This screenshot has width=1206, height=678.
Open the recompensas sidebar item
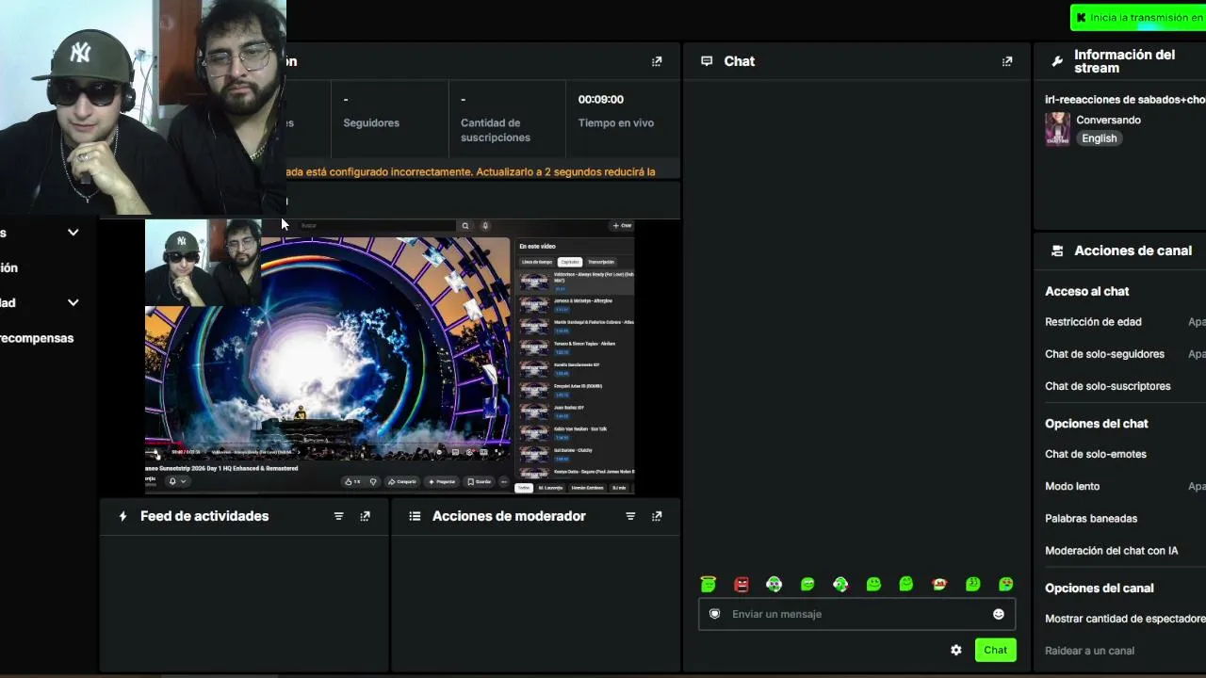(37, 338)
